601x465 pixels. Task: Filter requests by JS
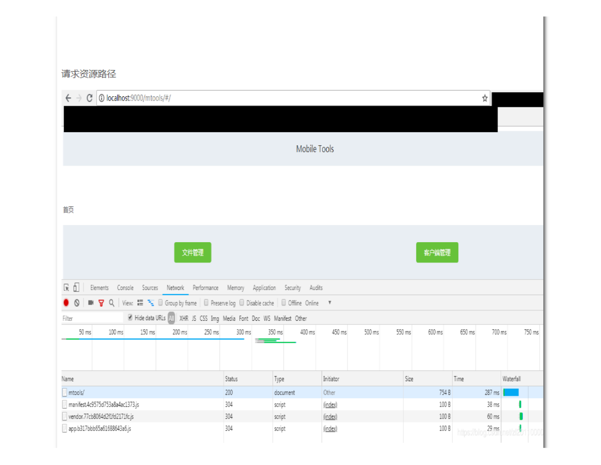[x=194, y=319]
